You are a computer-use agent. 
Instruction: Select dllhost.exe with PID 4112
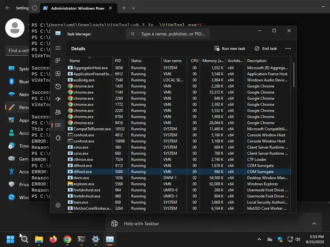point(179,166)
